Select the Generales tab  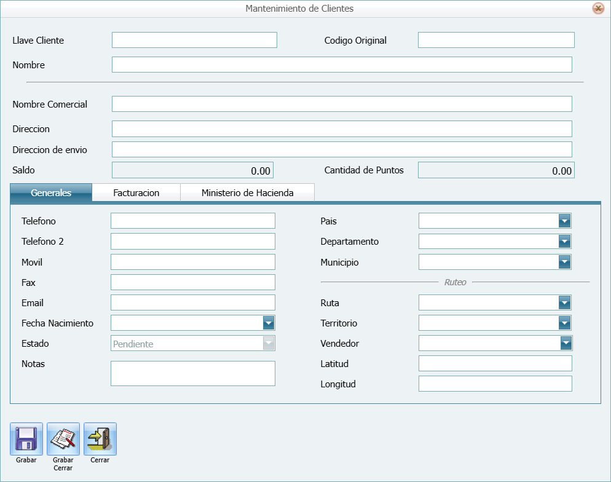tap(51, 193)
